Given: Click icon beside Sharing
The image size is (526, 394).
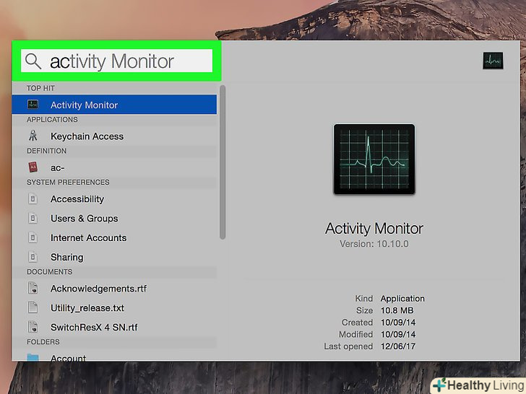Looking at the screenshot, I should pos(33,258).
